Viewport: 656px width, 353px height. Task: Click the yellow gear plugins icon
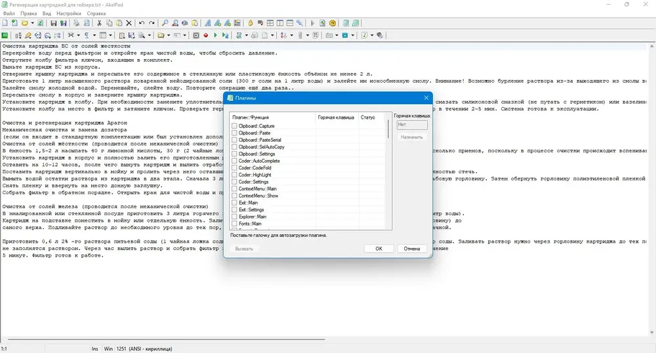[333, 24]
